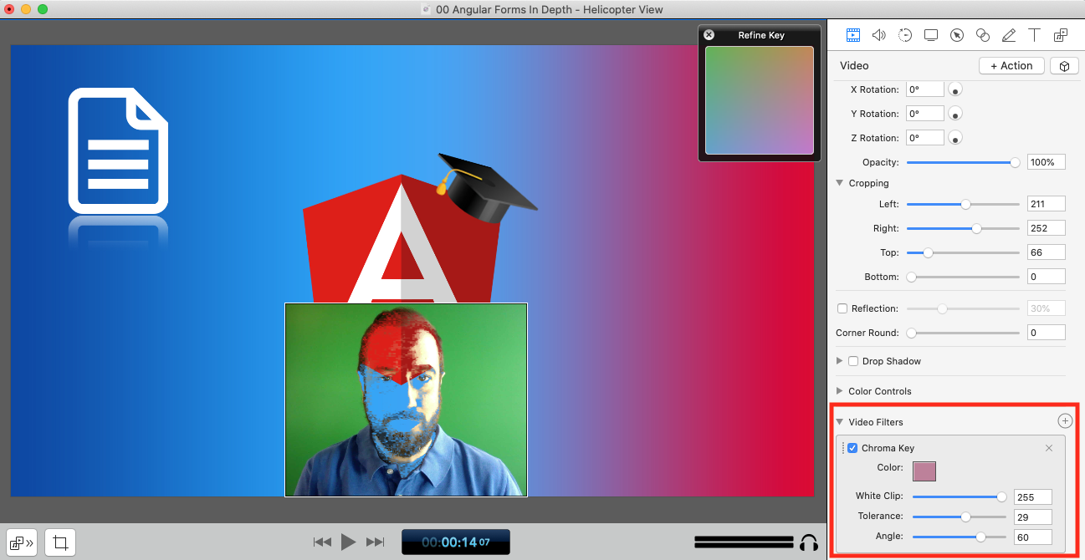Click the X Rotation value field
The width and height of the screenshot is (1085, 560).
925,89
